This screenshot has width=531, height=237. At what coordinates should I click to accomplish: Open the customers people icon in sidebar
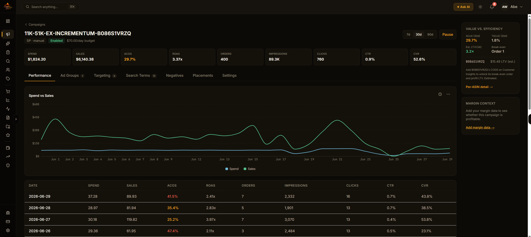point(8,70)
